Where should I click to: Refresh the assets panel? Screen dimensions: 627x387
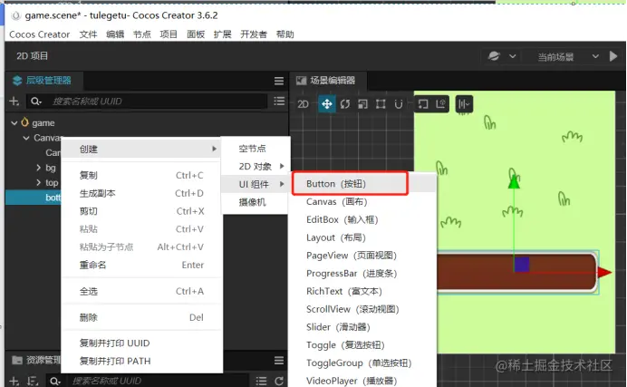pos(279,381)
